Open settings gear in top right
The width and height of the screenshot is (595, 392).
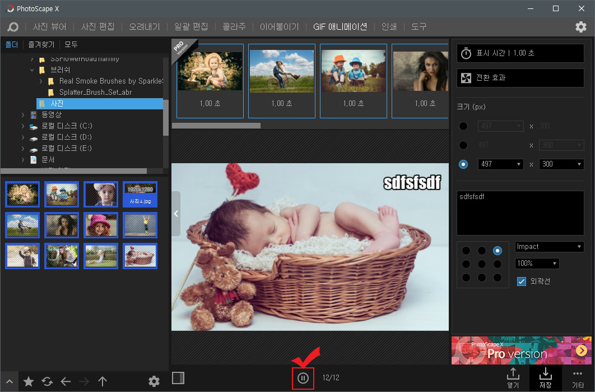pyautogui.click(x=581, y=26)
